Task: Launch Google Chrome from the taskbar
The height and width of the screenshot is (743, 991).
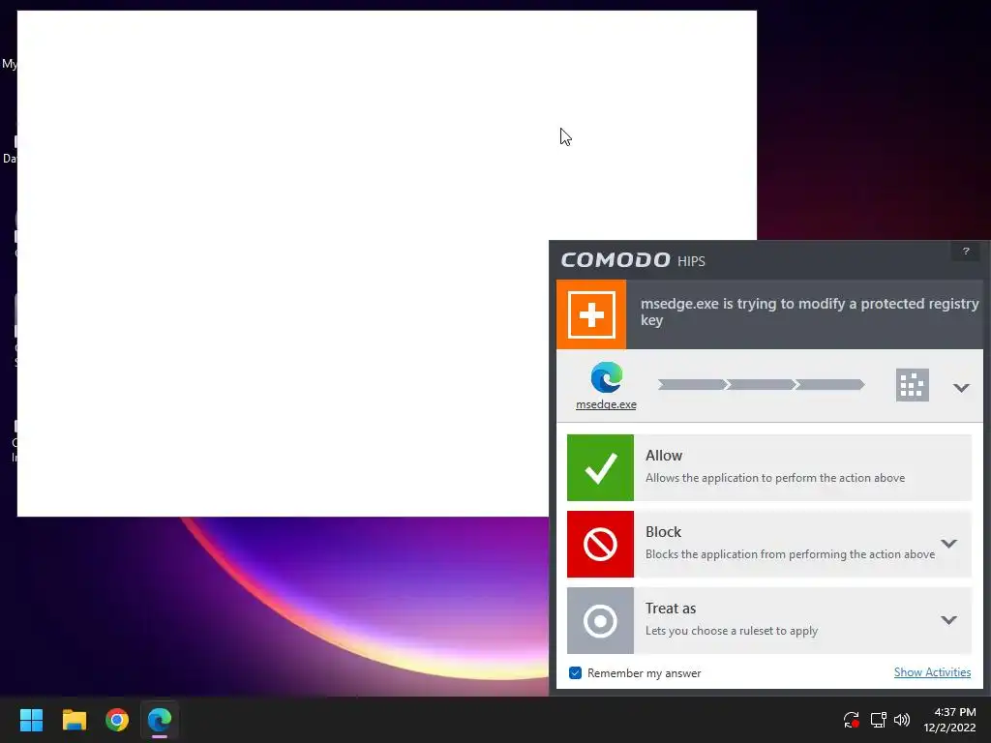Action: click(117, 720)
